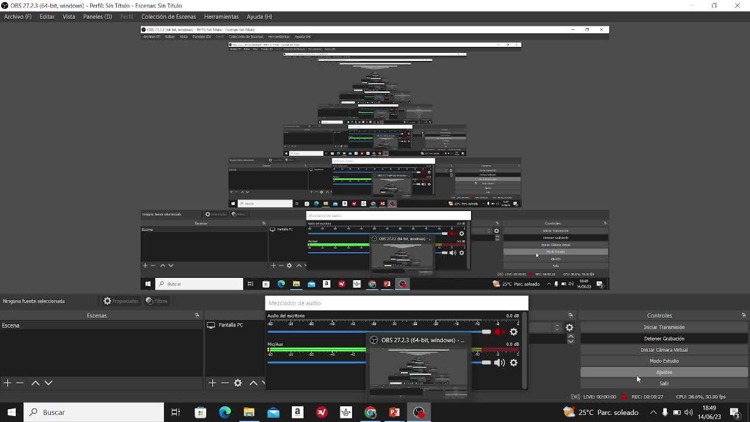
Task: Move scene up in Escenas list
Action: pos(35,383)
